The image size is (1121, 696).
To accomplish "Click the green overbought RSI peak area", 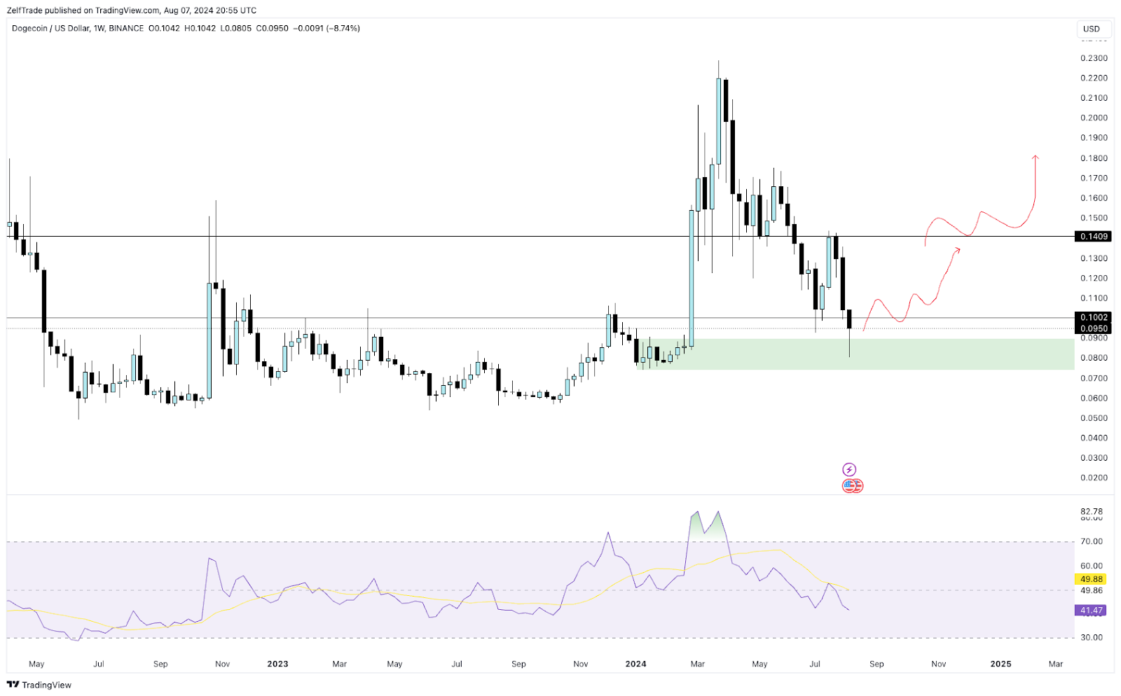I will point(706,527).
